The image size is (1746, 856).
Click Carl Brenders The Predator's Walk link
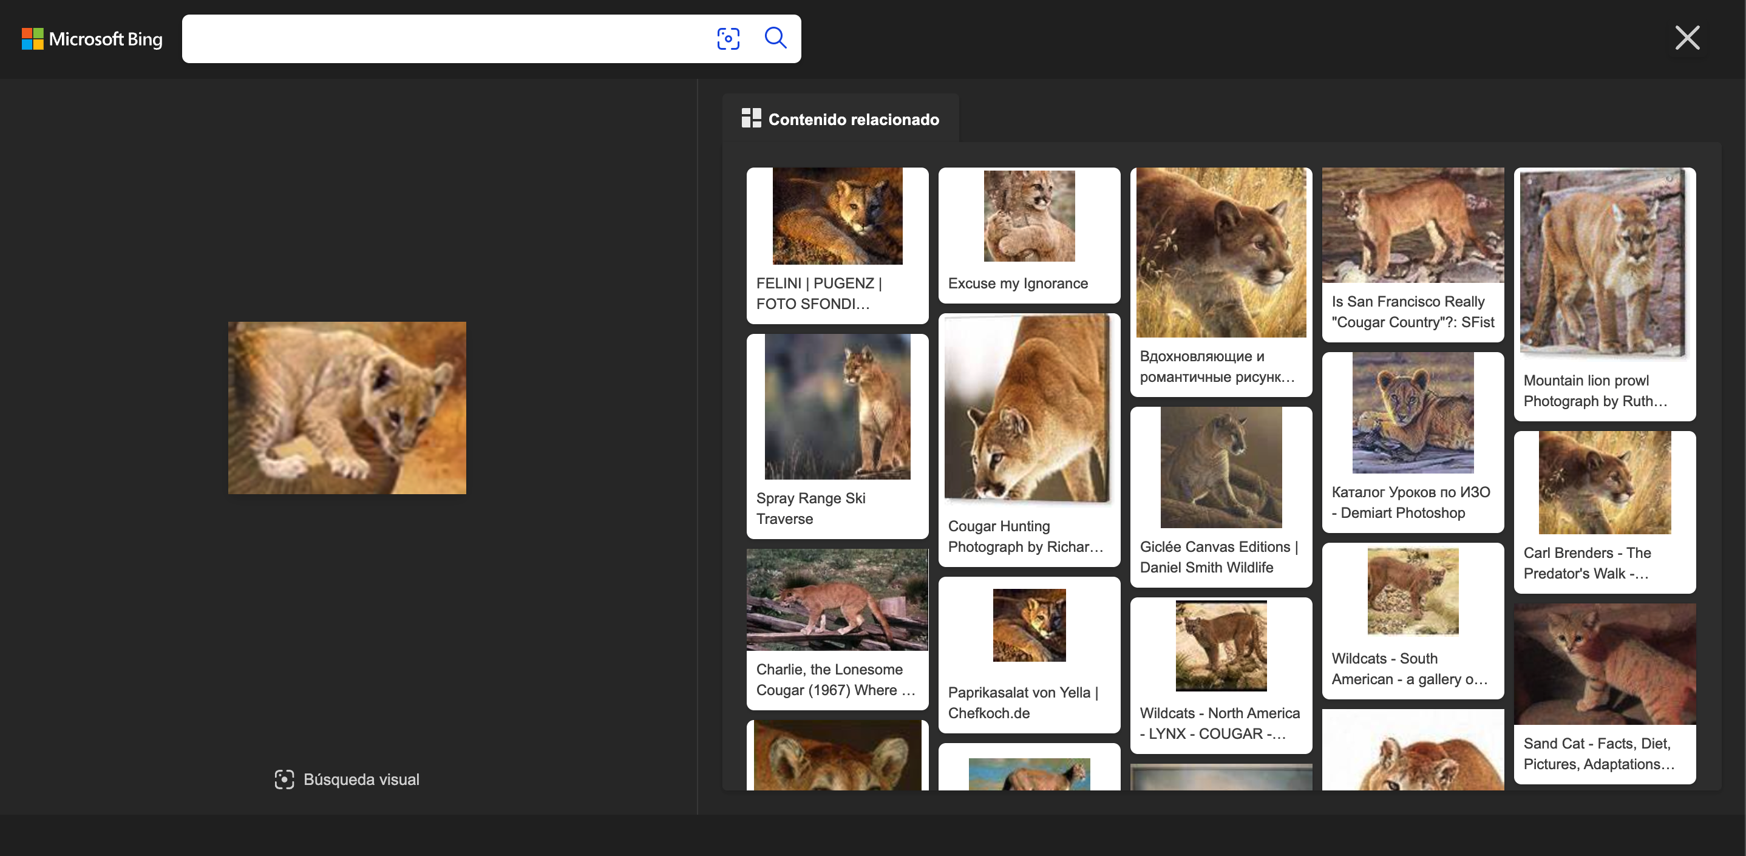1586,563
